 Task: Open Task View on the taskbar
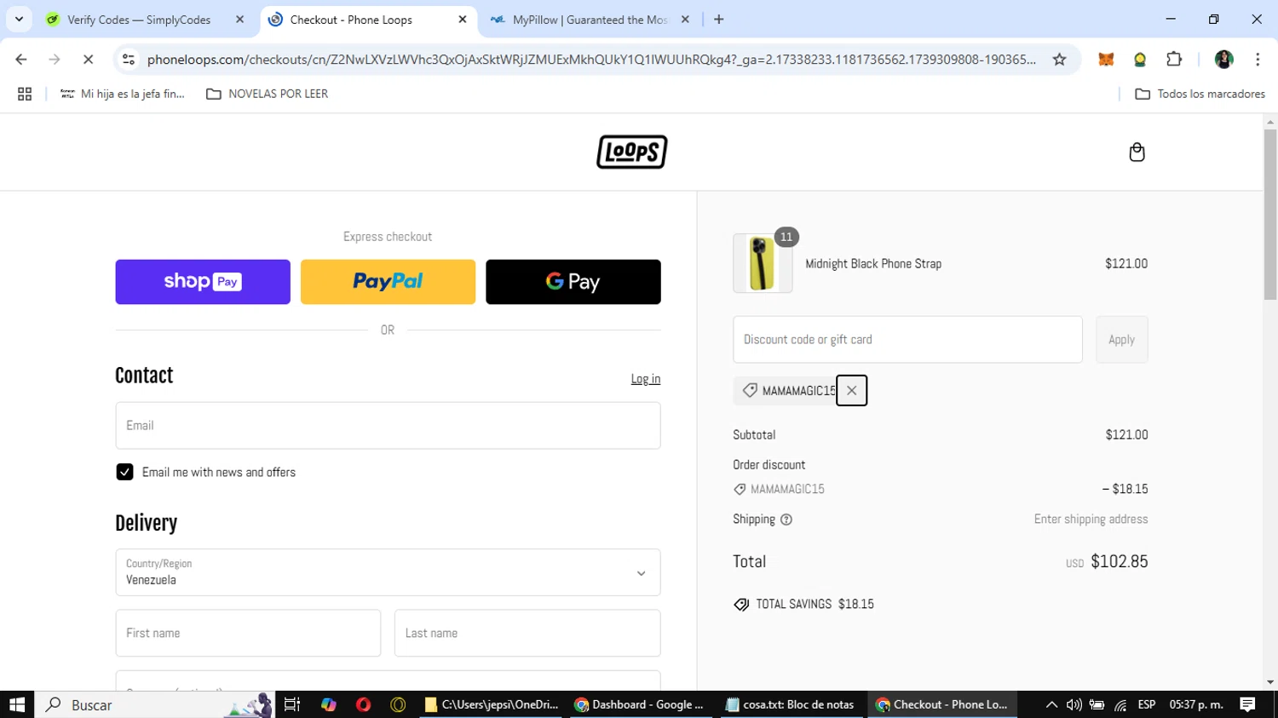pos(292,704)
